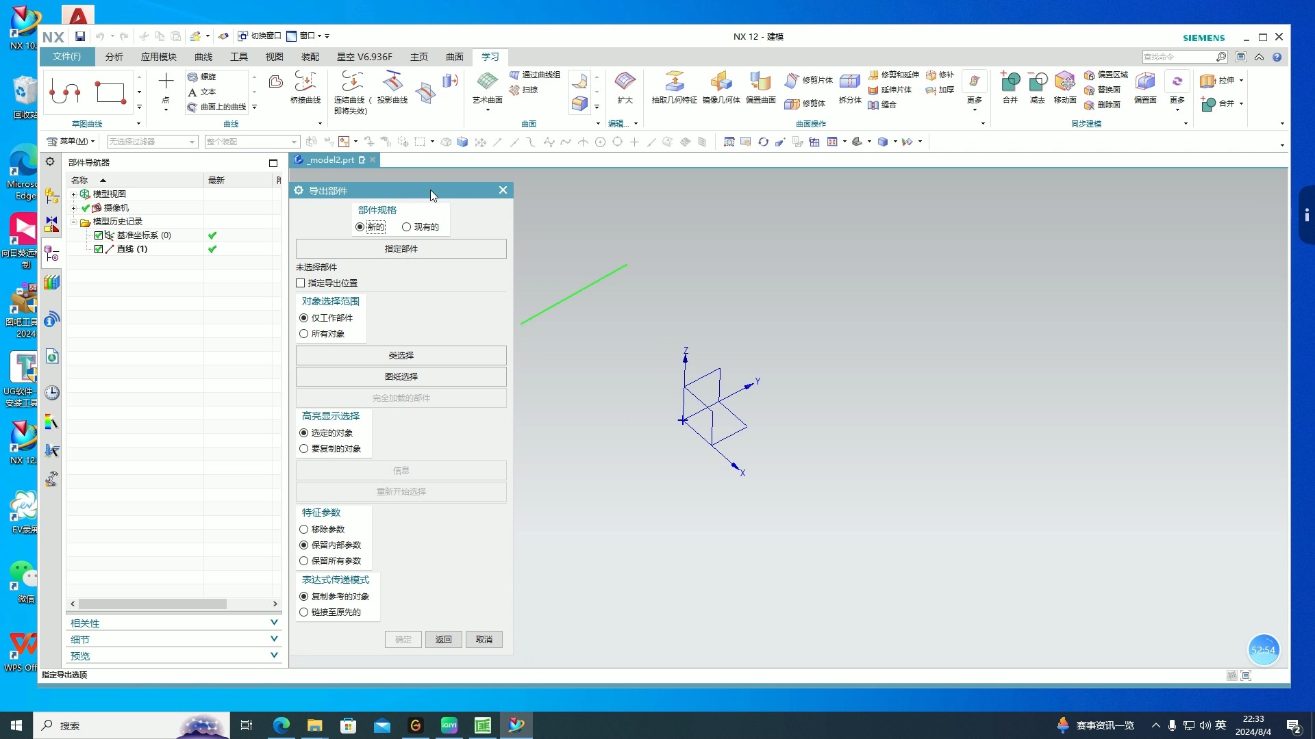Click the Specify Part button

point(401,249)
